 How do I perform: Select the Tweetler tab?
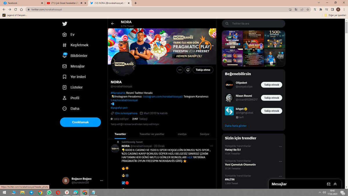tap(120, 134)
